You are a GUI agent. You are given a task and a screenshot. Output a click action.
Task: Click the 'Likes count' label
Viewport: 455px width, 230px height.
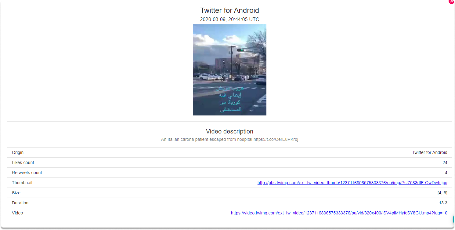pyautogui.click(x=23, y=162)
